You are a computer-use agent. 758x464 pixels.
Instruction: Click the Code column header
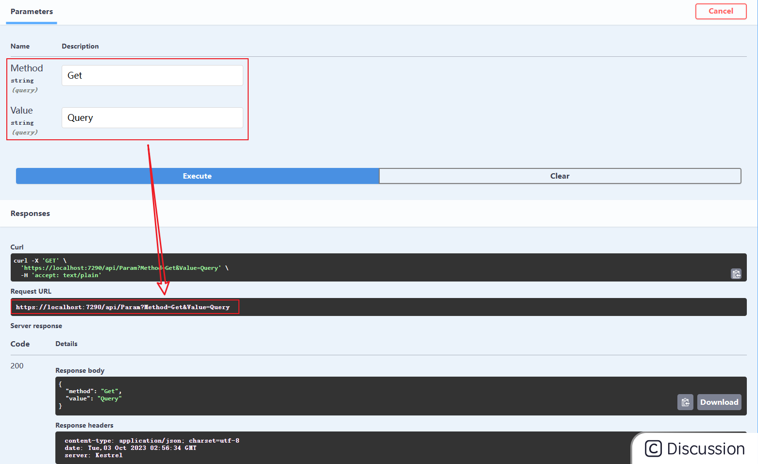[19, 344]
